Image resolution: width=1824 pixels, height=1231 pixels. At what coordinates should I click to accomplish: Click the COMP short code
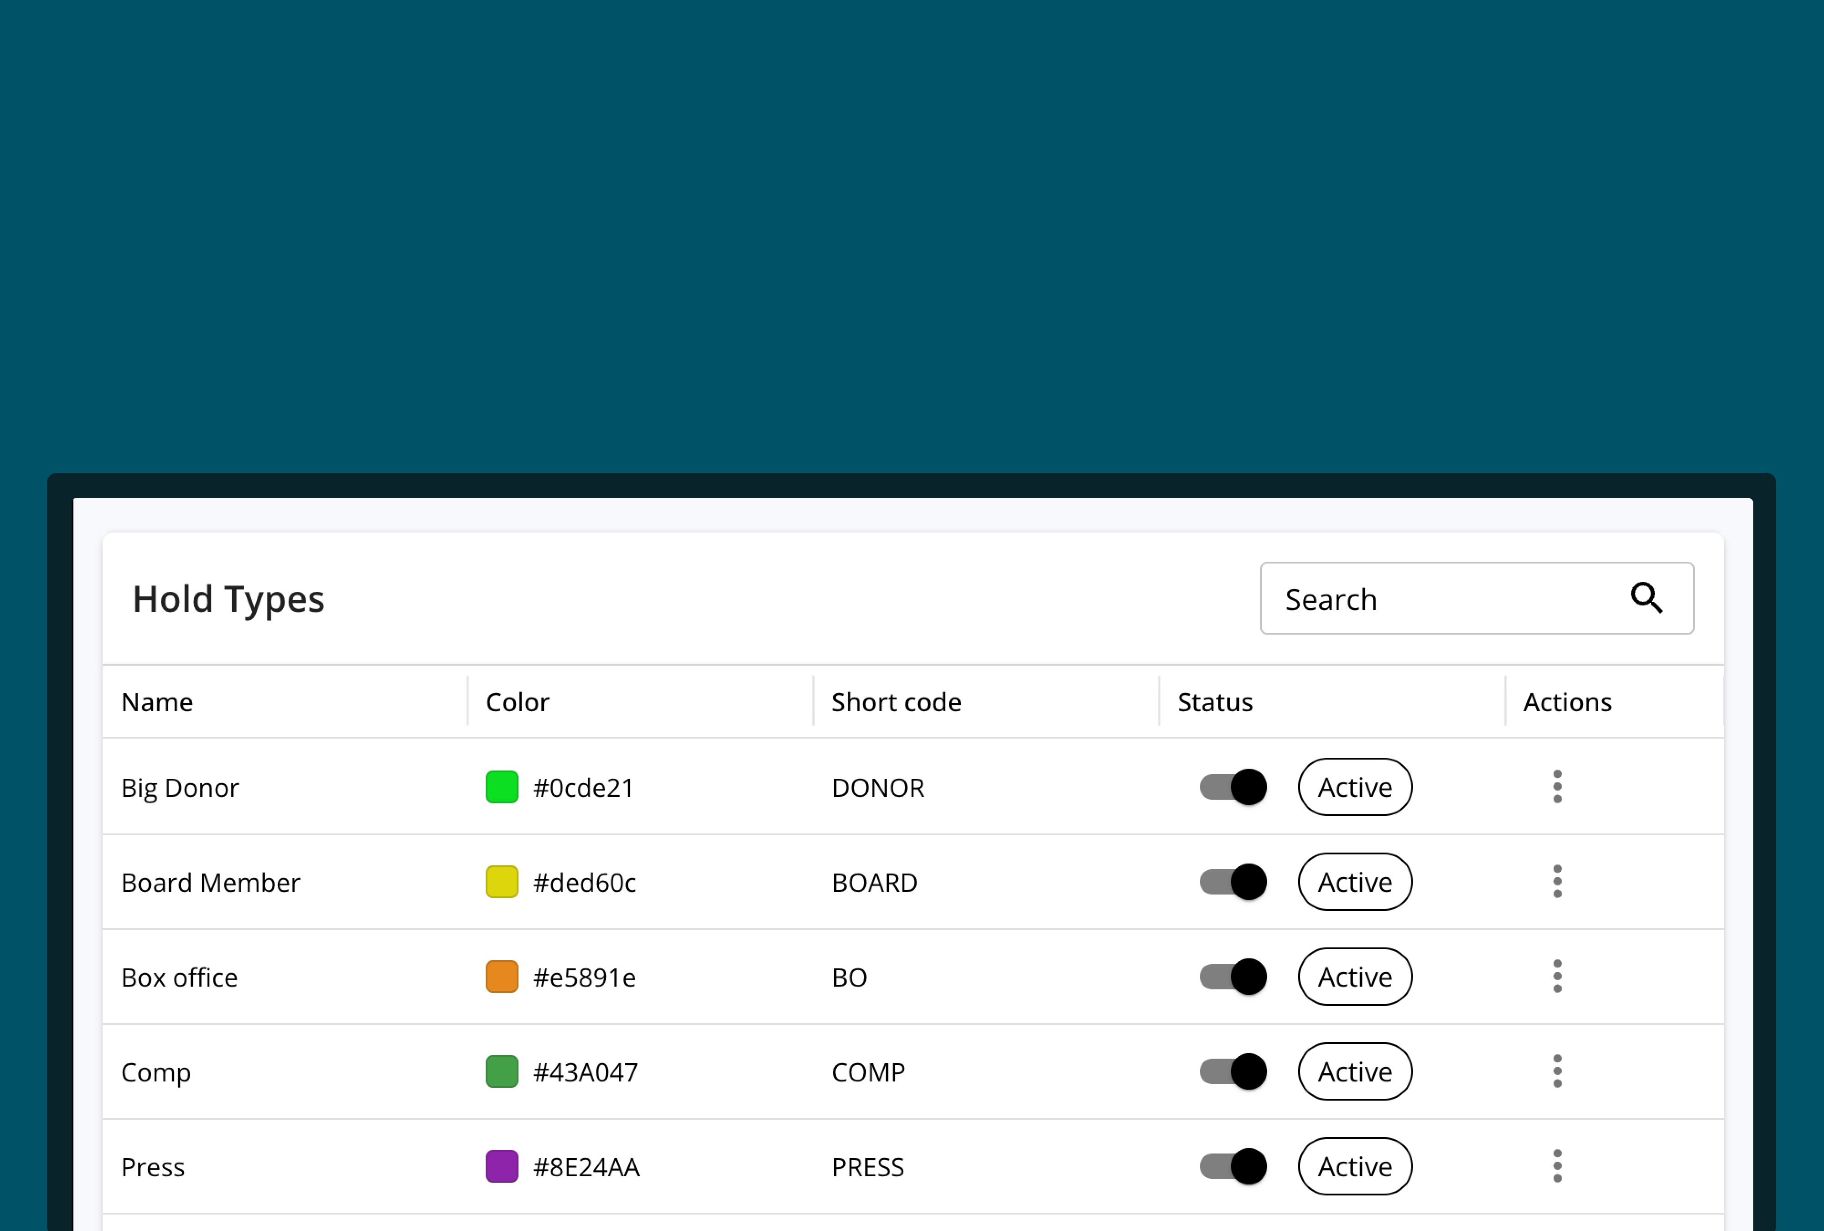868,1072
